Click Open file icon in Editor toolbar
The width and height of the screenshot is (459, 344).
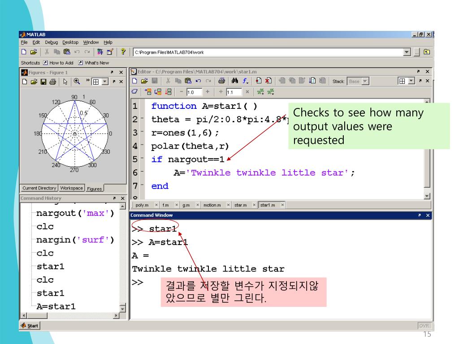(x=144, y=81)
